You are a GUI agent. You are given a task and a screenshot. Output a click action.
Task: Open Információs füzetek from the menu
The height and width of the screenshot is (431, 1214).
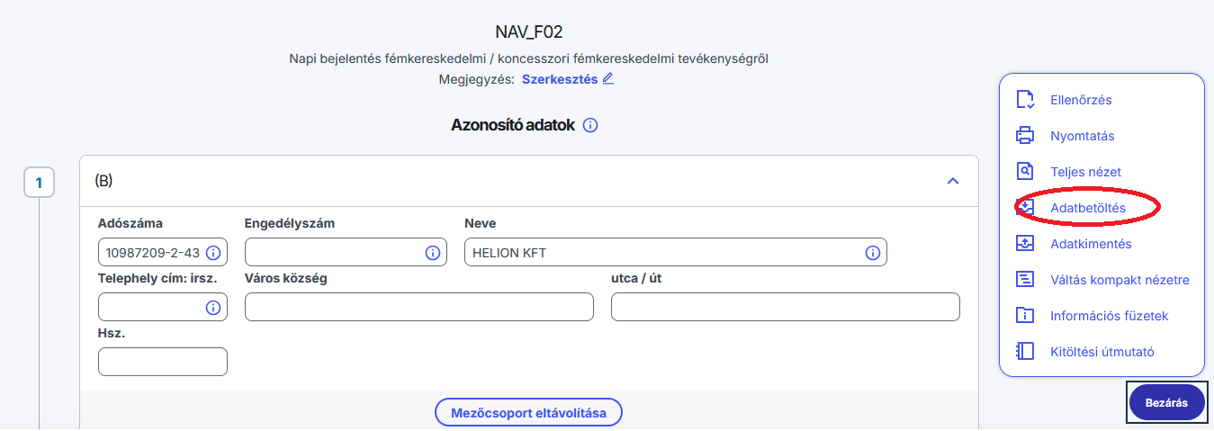coord(1109,316)
